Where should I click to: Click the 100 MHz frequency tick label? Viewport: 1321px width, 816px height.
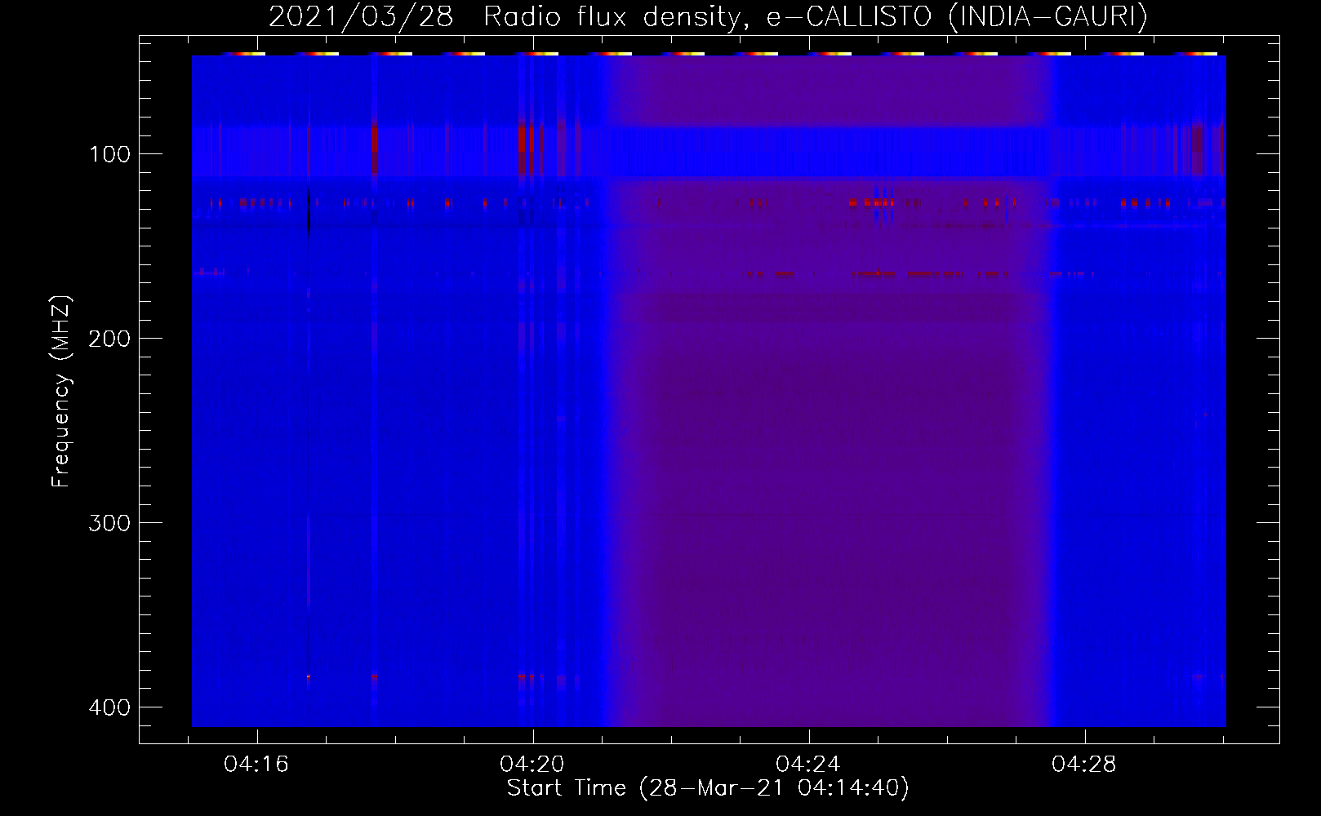coord(109,154)
